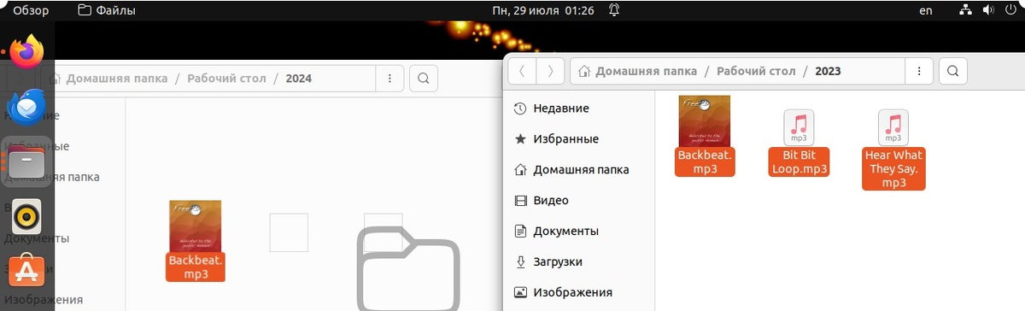Launch Rhythmbox music player from dock

pos(27,216)
